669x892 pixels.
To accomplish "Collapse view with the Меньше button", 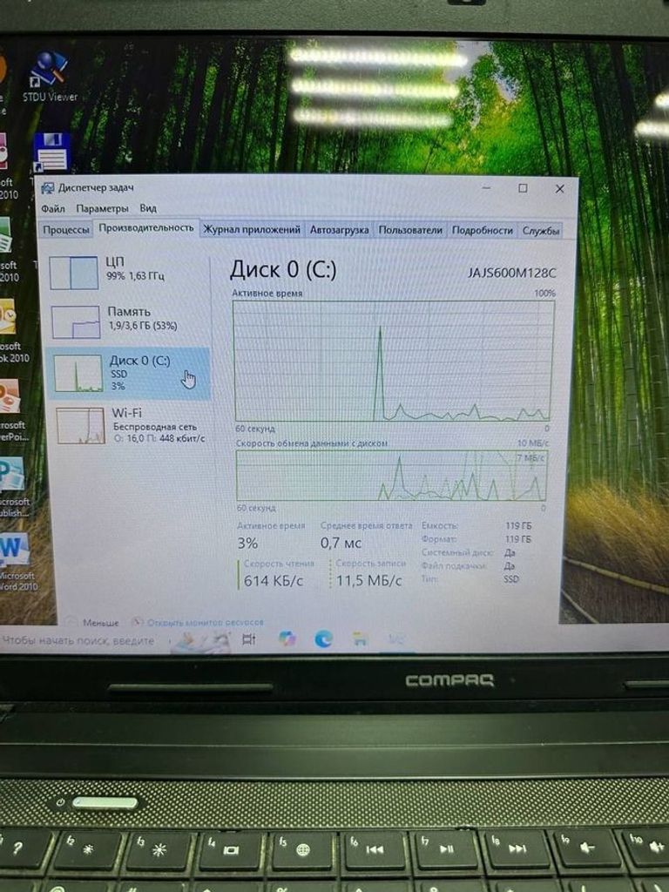I will point(94,622).
